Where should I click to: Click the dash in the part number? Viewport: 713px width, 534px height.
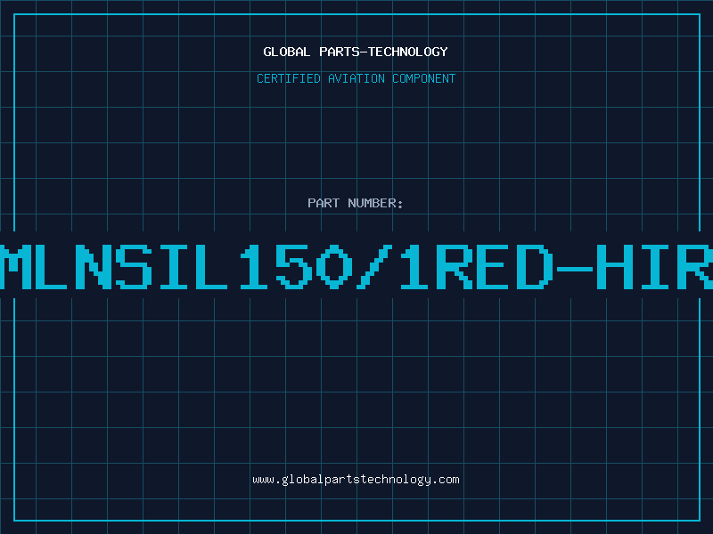tap(574, 269)
